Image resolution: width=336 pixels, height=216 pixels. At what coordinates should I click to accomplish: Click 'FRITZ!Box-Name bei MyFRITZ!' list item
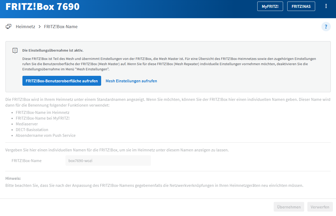pyautogui.click(x=42, y=118)
